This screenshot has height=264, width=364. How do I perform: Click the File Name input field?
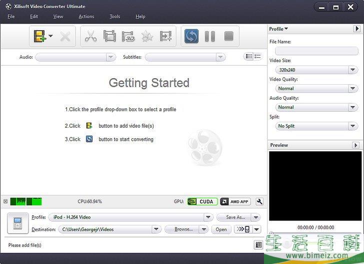316,51
